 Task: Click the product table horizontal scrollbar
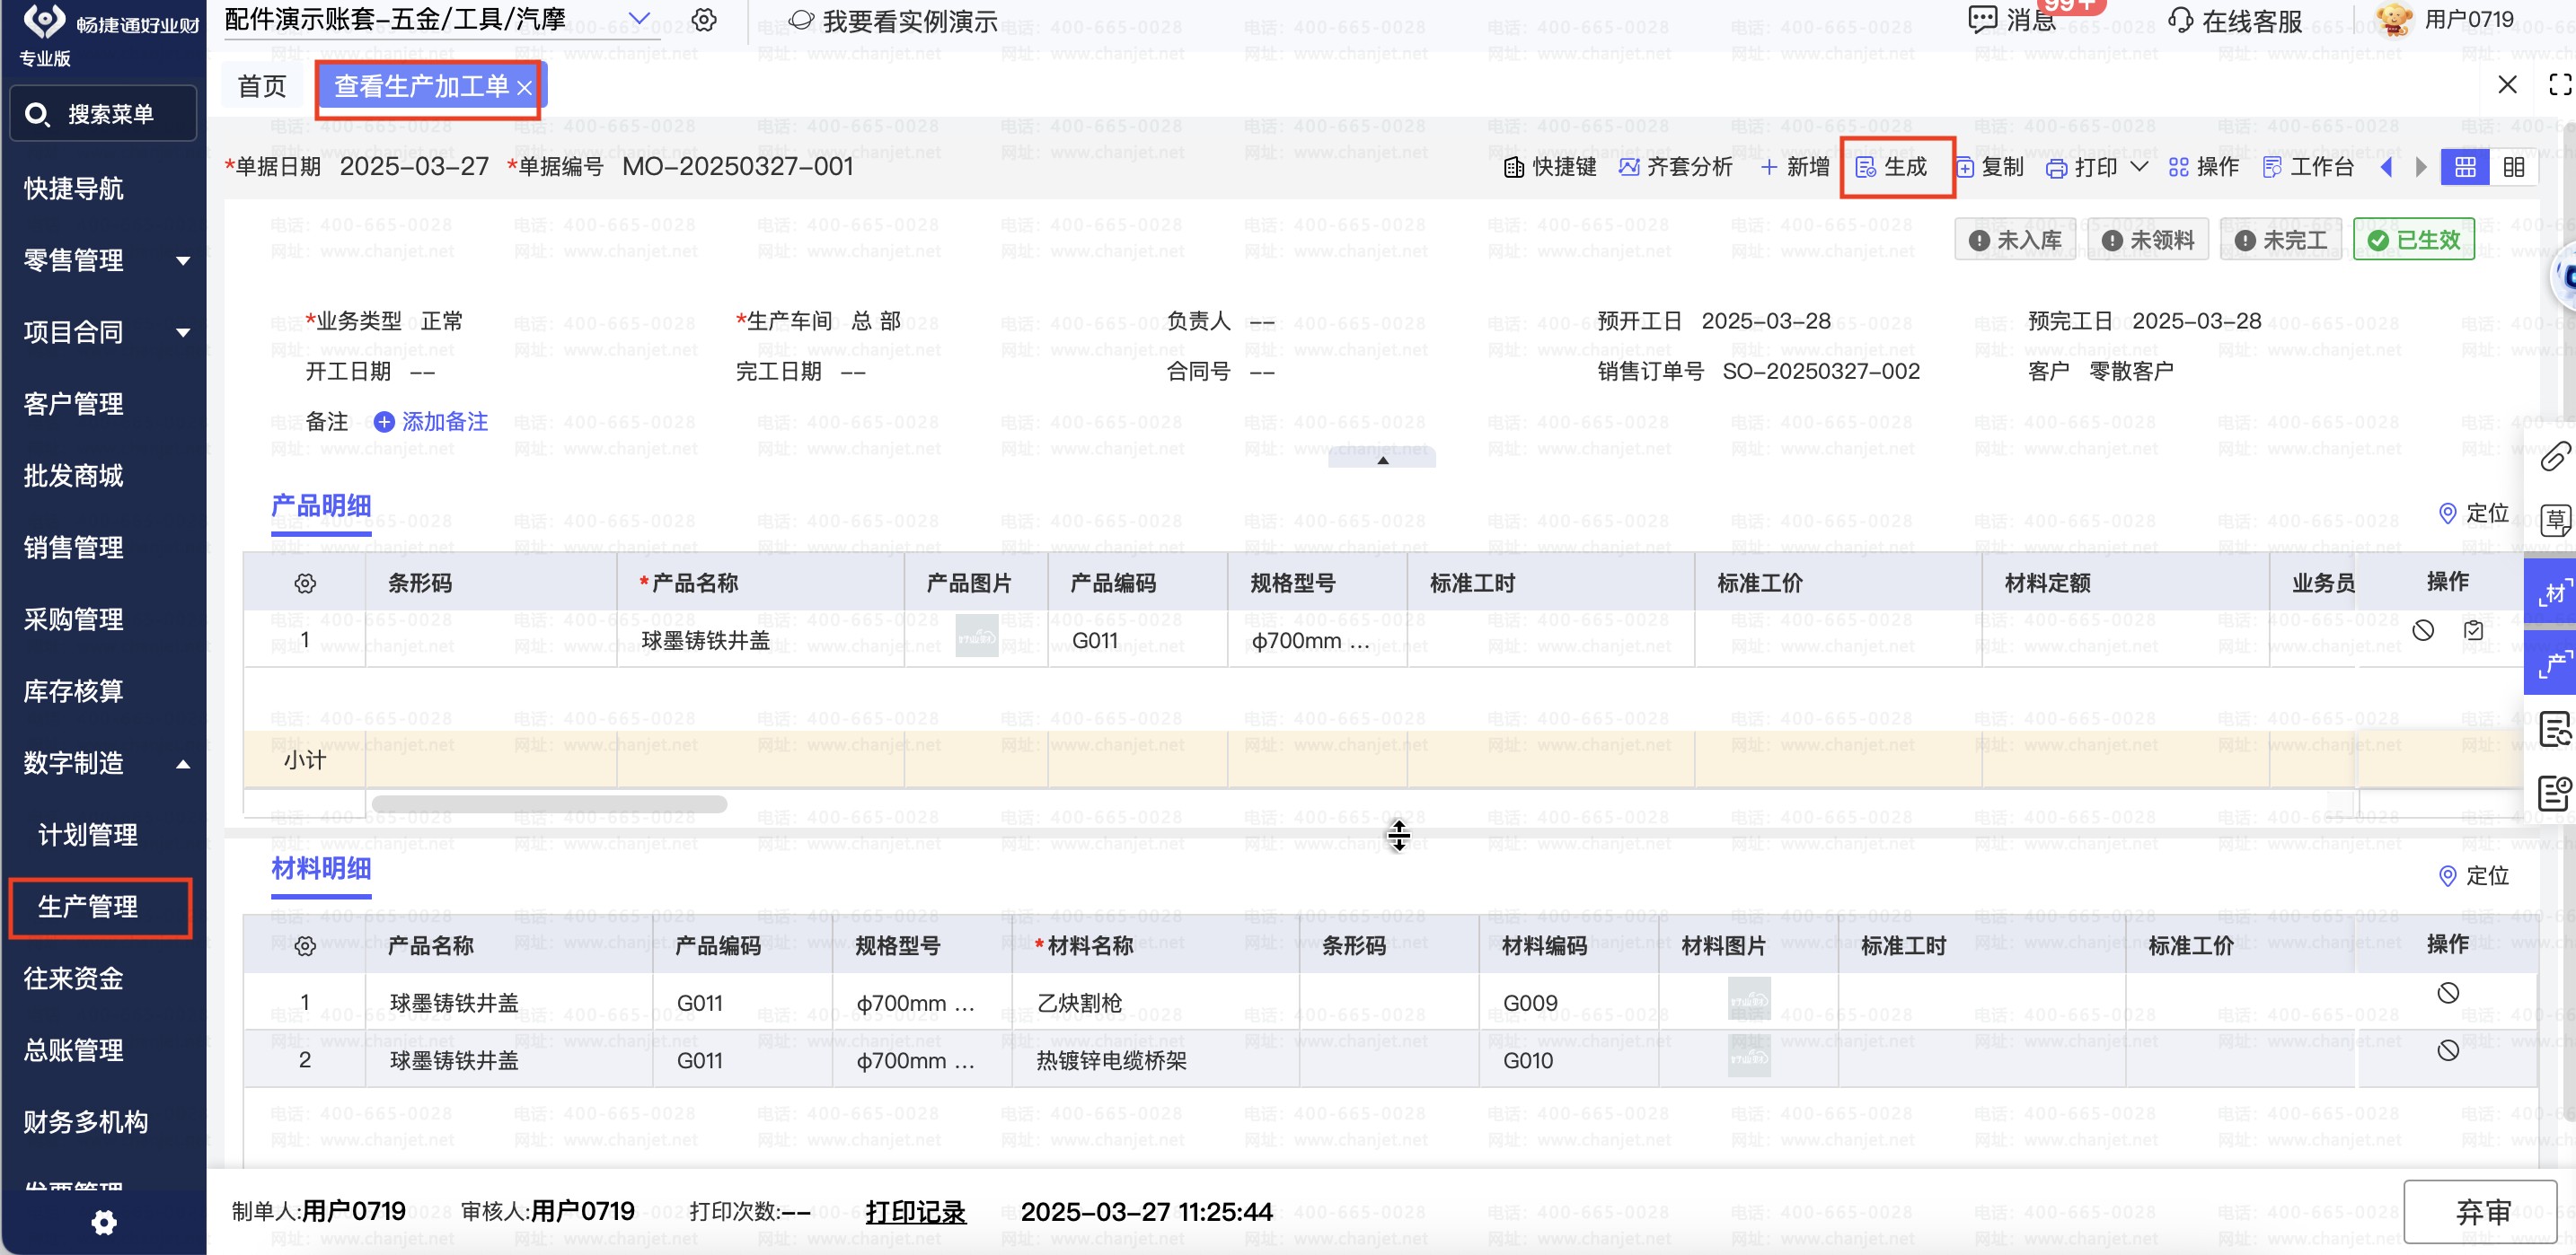(x=549, y=803)
